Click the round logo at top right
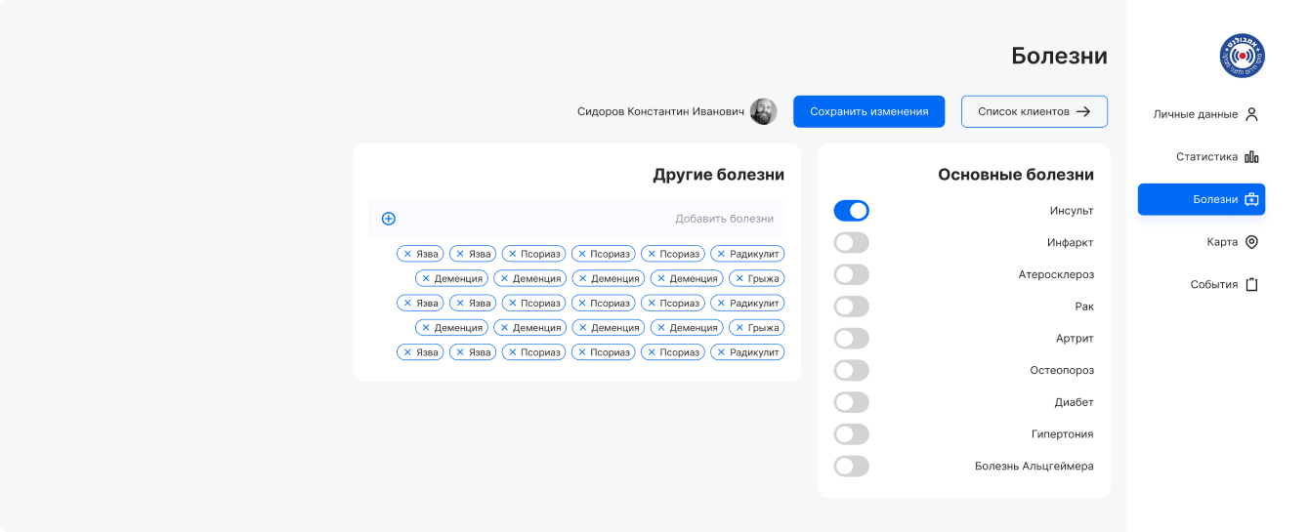 pyautogui.click(x=1242, y=56)
